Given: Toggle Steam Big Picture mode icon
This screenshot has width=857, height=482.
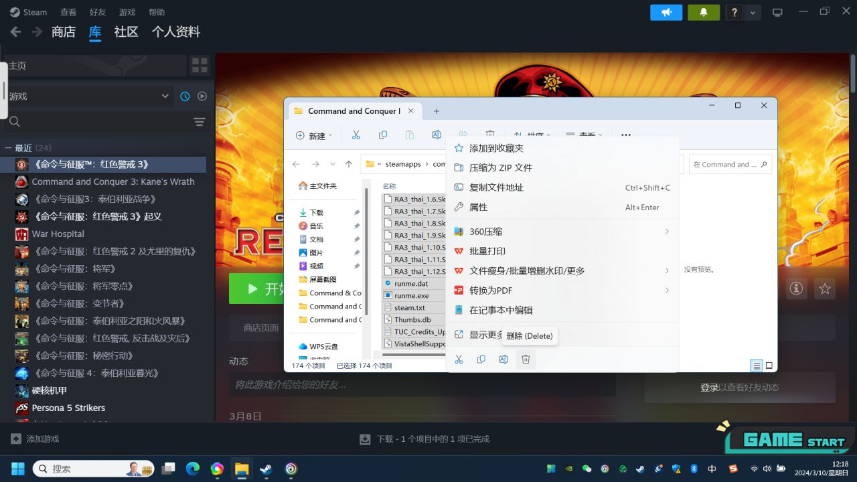Looking at the screenshot, I should click(x=777, y=12).
